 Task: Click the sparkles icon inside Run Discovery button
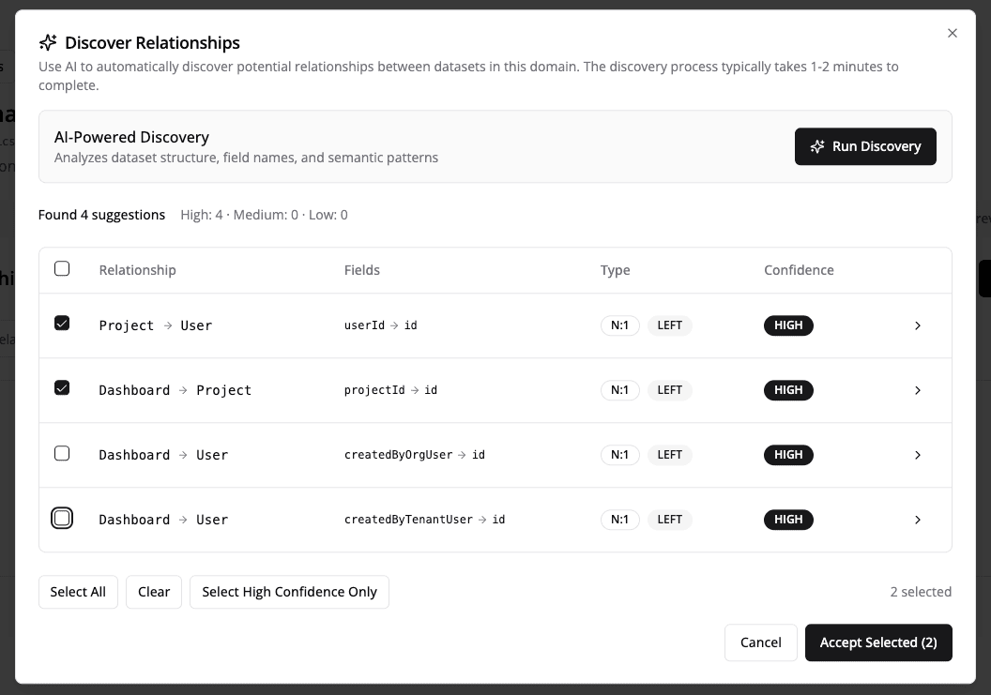point(816,146)
